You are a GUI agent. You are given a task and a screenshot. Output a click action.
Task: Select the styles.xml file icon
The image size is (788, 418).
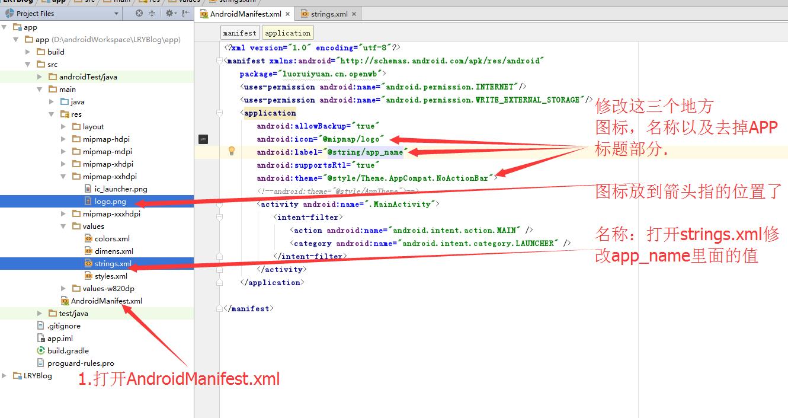click(x=89, y=276)
